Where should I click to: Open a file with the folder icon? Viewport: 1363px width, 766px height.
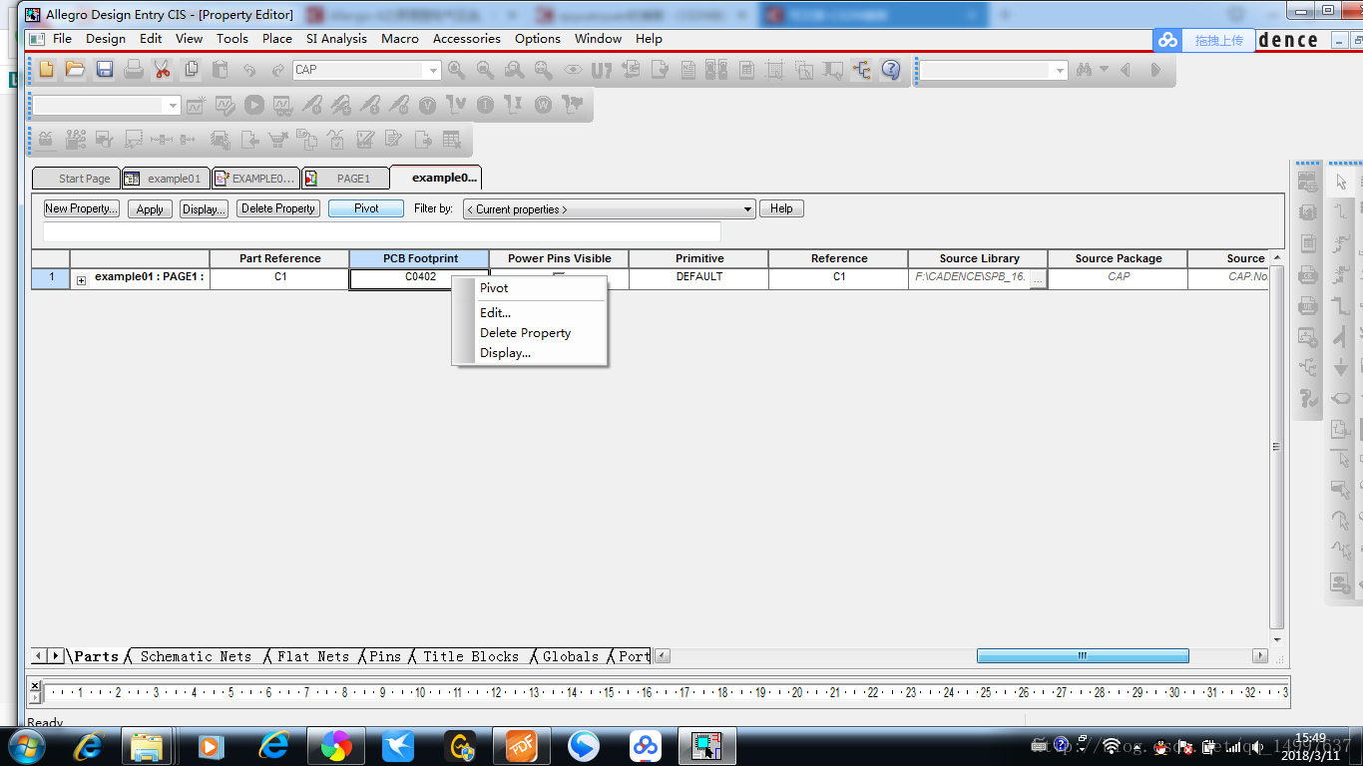(x=75, y=70)
